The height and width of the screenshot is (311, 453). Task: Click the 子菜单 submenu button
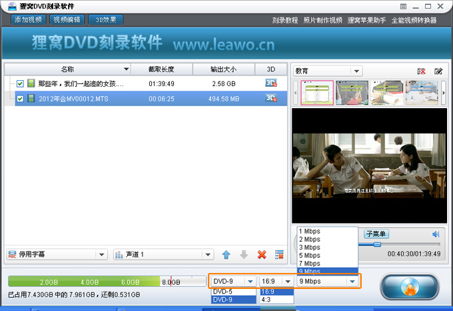pos(376,234)
